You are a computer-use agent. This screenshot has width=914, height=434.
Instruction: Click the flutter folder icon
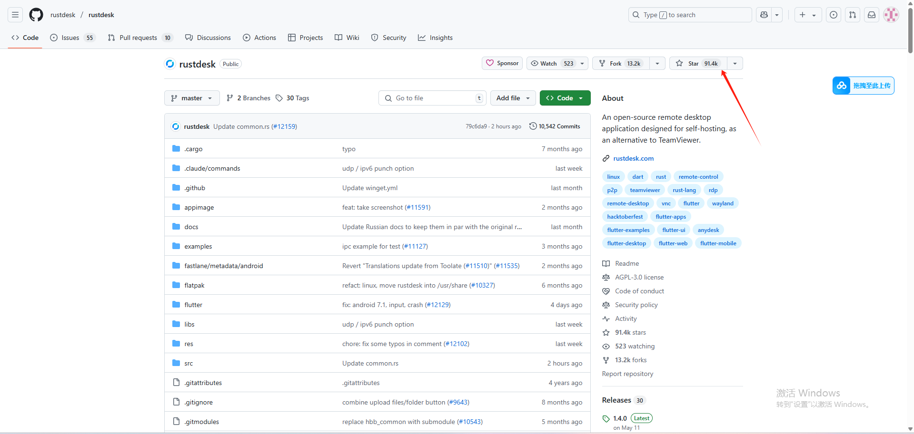point(176,304)
